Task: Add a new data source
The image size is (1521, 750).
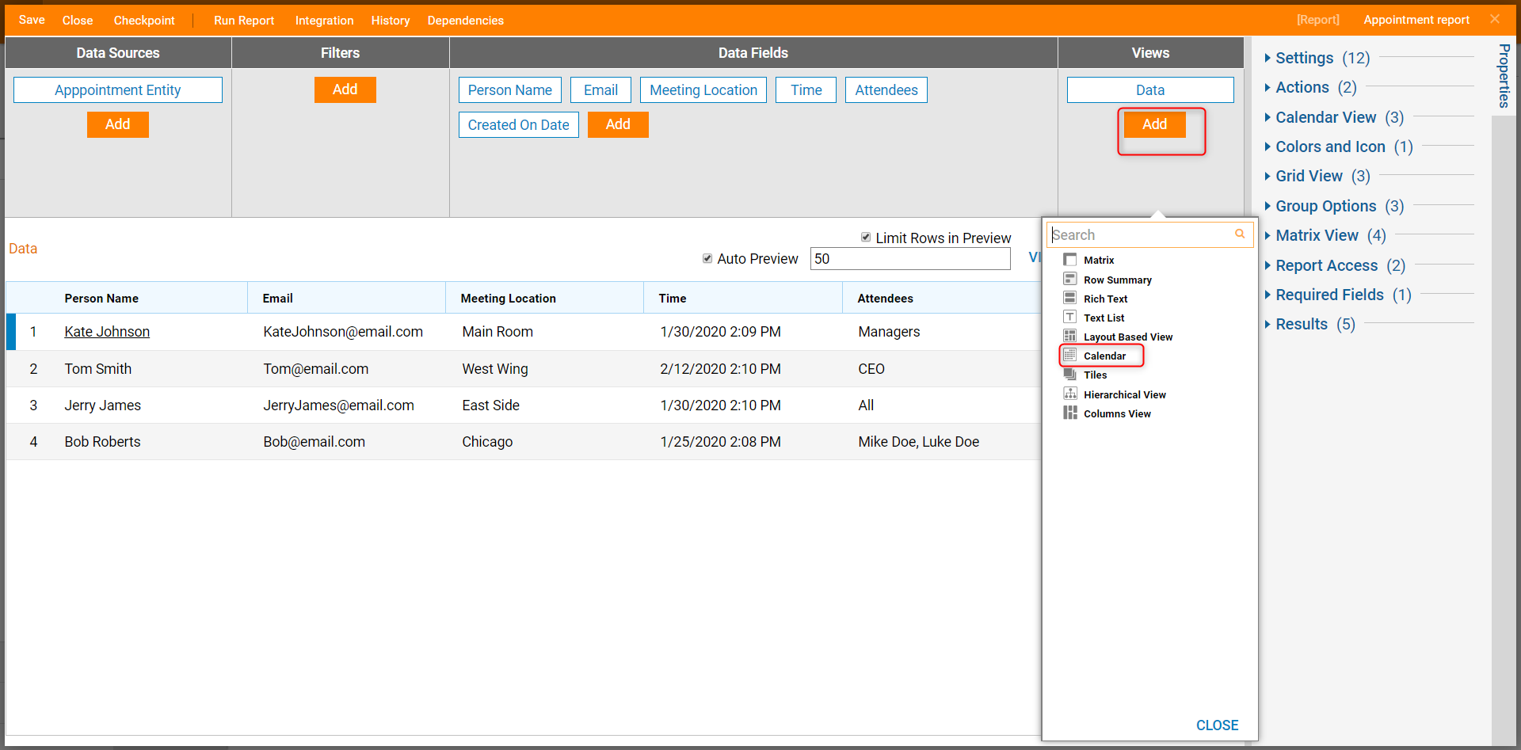Action: [118, 124]
